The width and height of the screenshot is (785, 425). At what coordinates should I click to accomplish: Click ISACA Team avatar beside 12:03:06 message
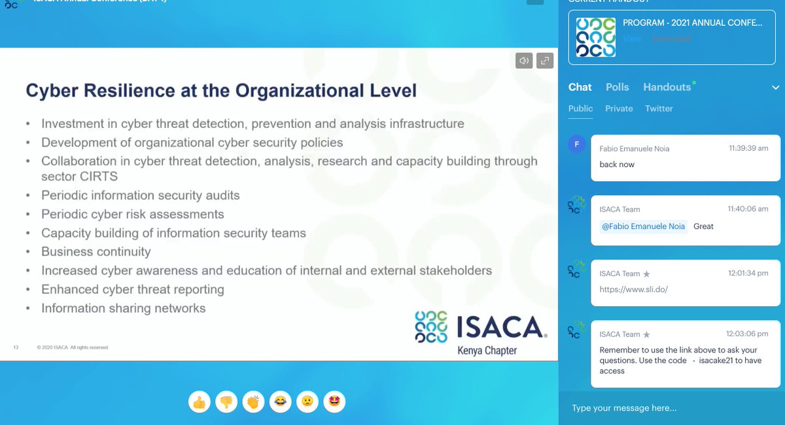(x=576, y=329)
